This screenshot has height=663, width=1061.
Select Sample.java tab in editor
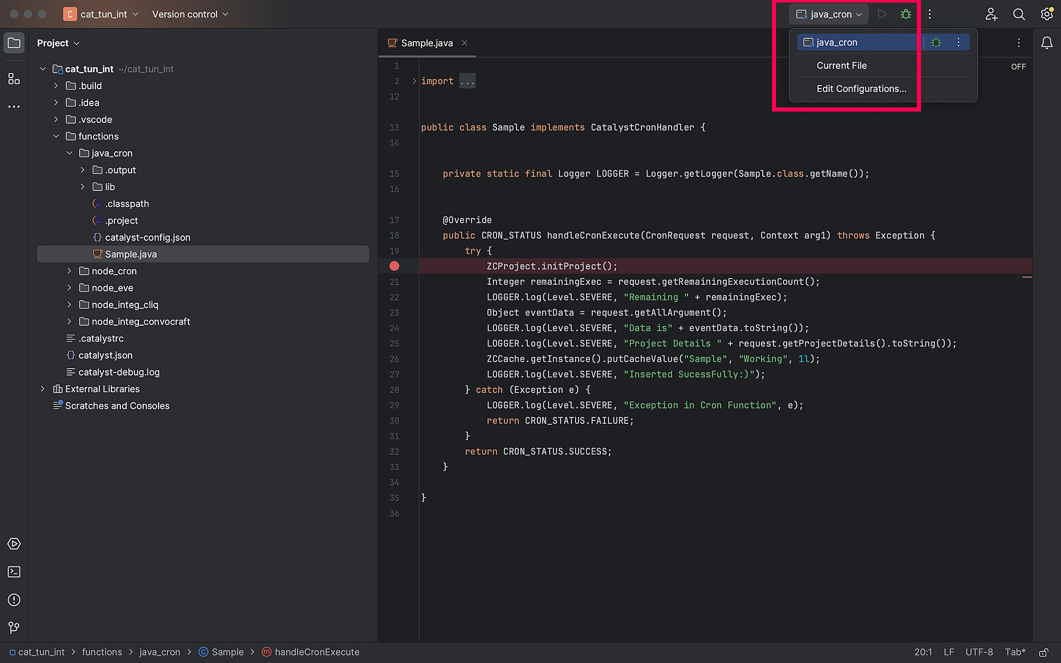[425, 42]
